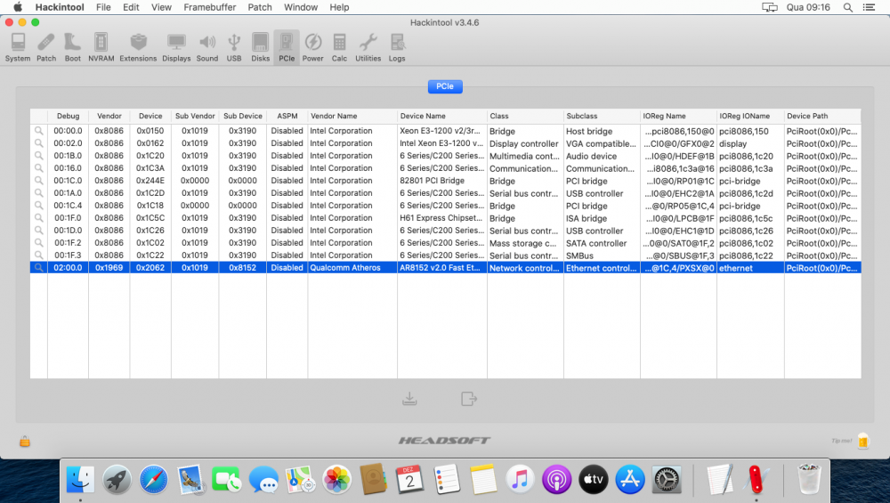Sort by the Device Name column header

pyautogui.click(x=442, y=116)
